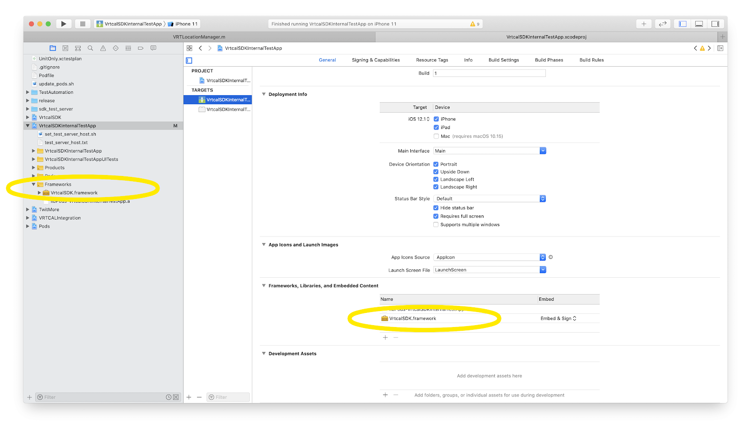
Task: Go to AppIcon asset via arrow button
Action: coord(551,257)
